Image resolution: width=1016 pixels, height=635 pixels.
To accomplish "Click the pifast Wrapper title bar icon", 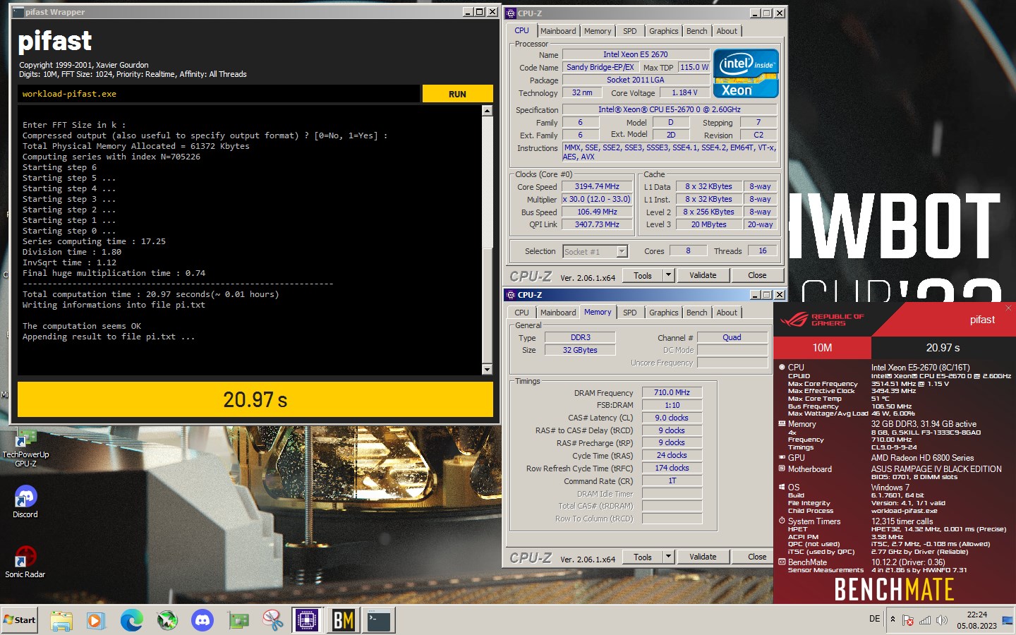I will point(18,12).
